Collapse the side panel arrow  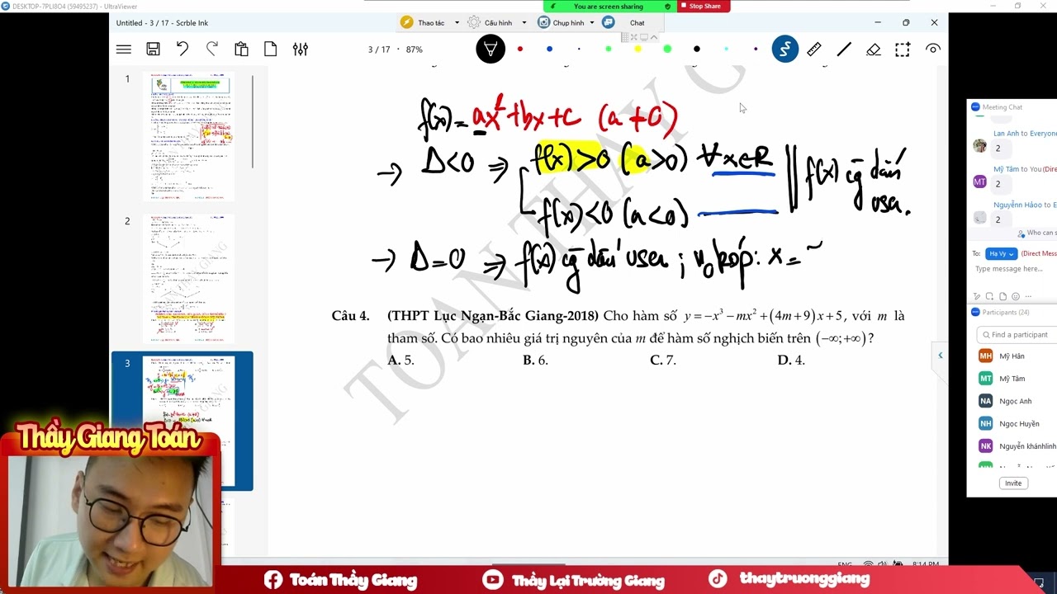(x=940, y=356)
